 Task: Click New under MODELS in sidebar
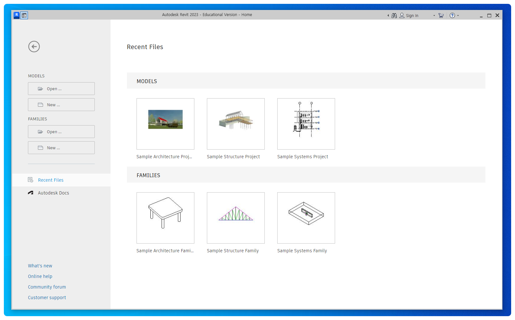pyautogui.click(x=61, y=105)
